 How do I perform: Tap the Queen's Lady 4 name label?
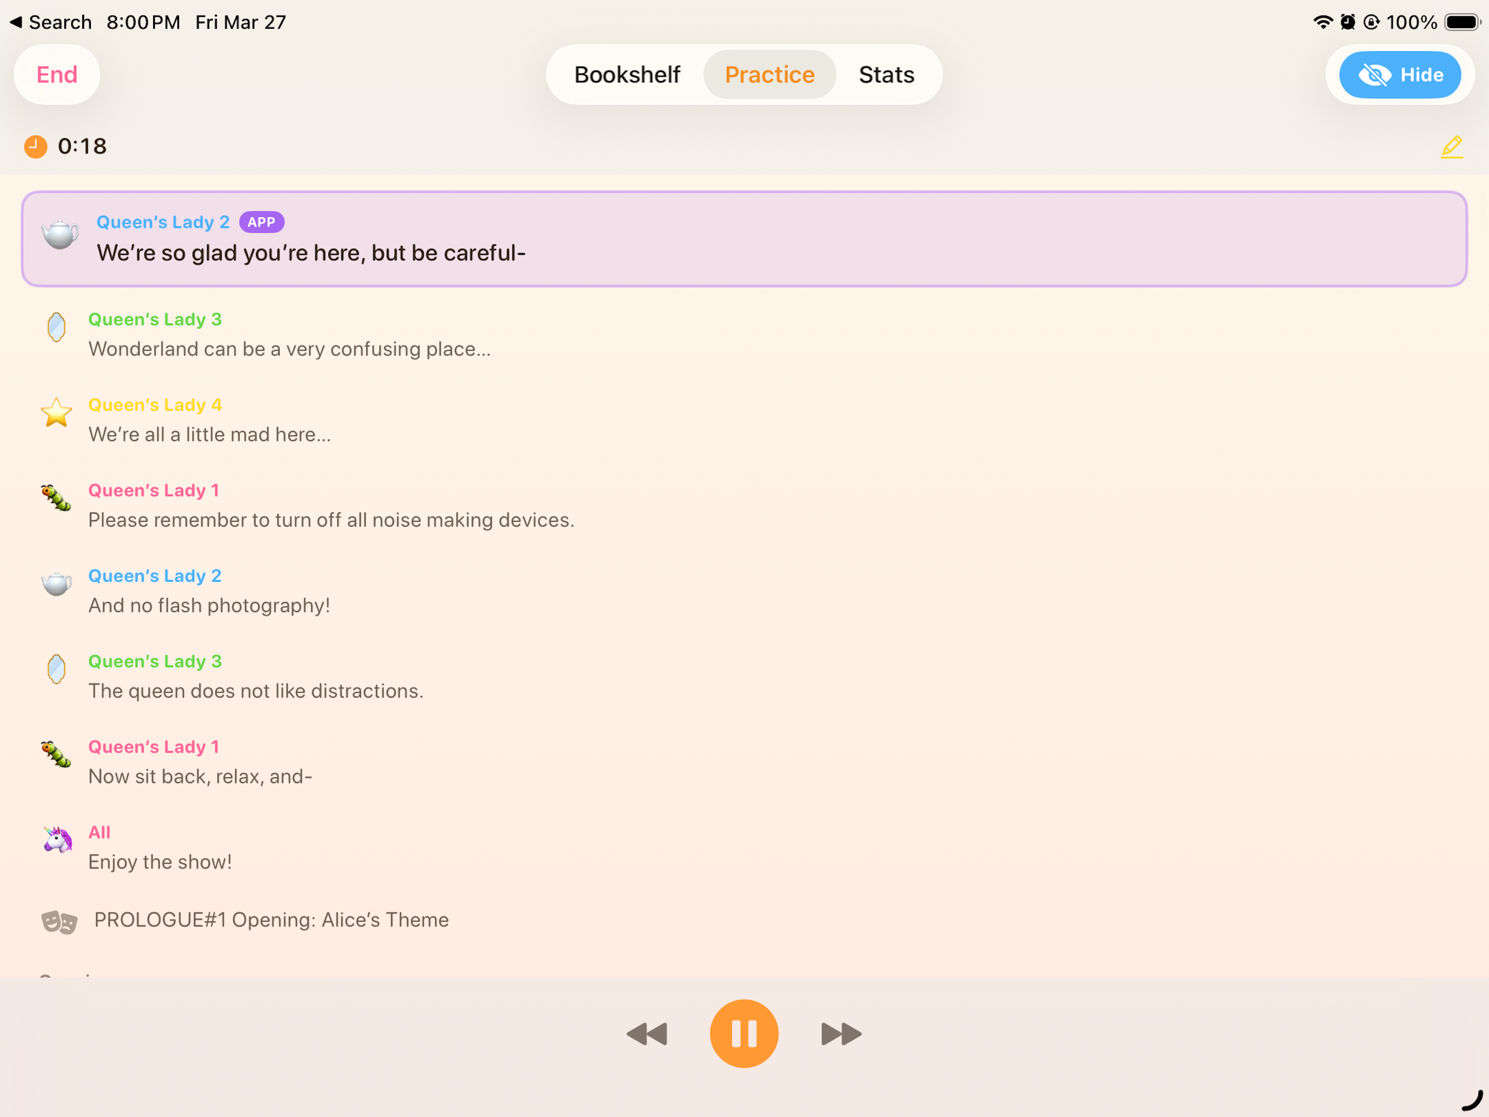pos(155,405)
